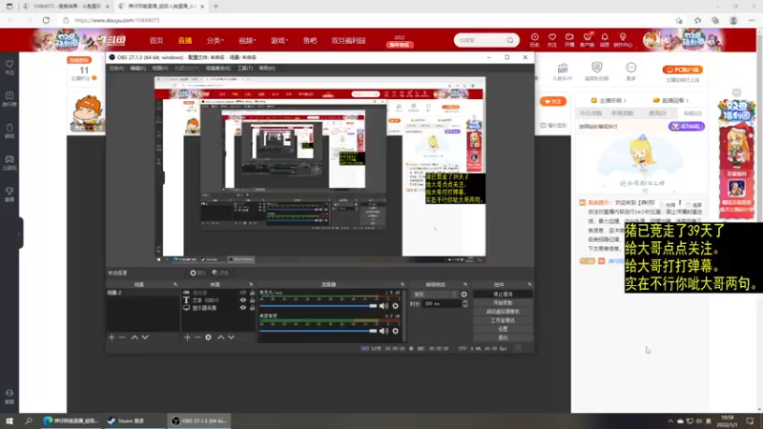Toggle visibility of 文本 (GDI+) source

(243, 300)
